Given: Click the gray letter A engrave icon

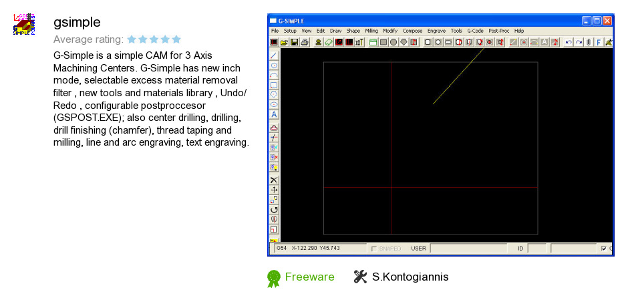Looking at the screenshot, I should coord(544,42).
